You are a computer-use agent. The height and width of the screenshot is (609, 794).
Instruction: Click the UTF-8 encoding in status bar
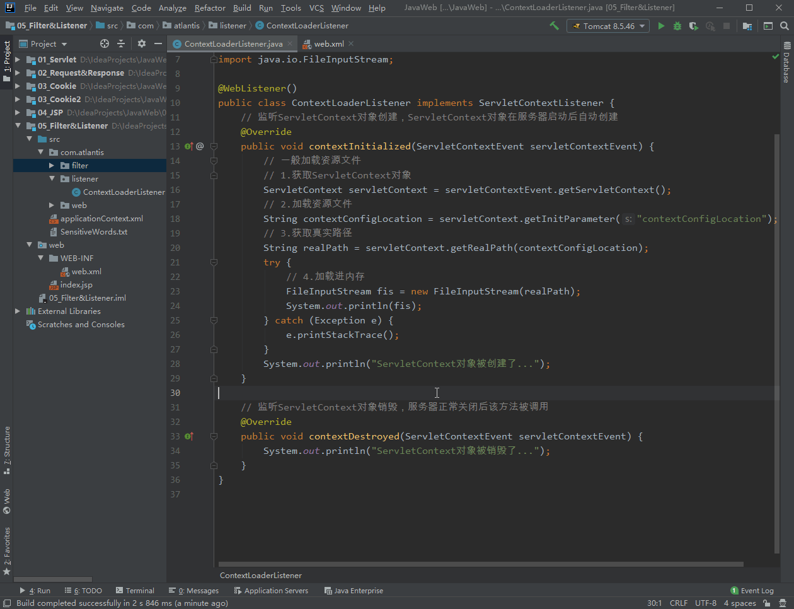pos(706,603)
